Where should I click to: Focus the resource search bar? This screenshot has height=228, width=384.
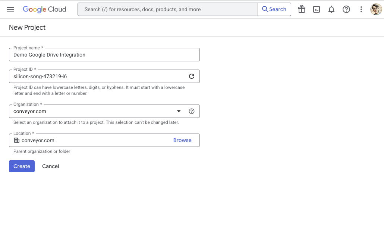pos(168,9)
